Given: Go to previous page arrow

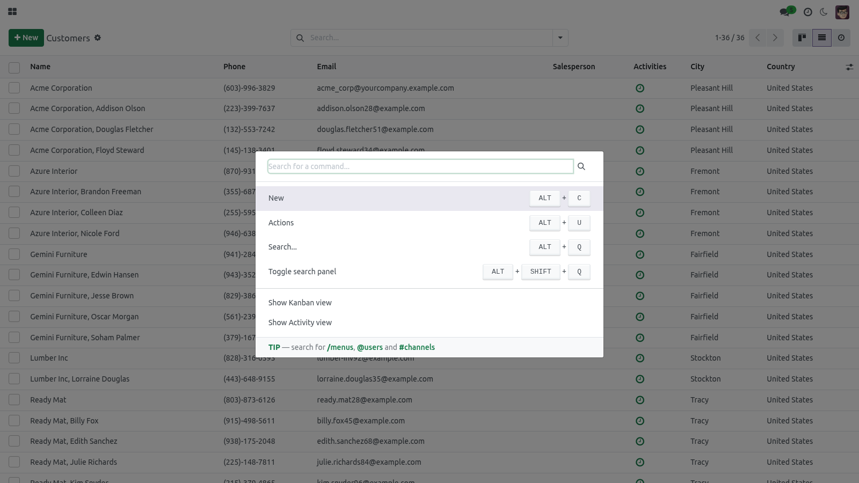Looking at the screenshot, I should 758,38.
